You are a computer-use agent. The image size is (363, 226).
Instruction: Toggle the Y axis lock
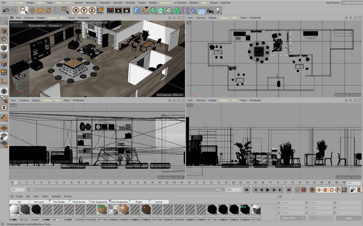84,10
